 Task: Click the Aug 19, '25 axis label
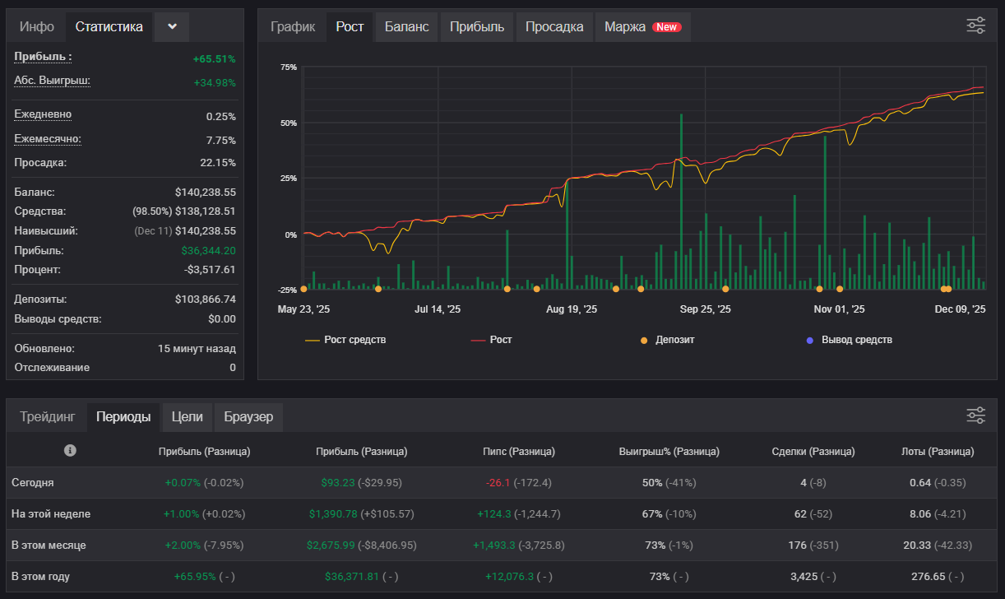572,309
